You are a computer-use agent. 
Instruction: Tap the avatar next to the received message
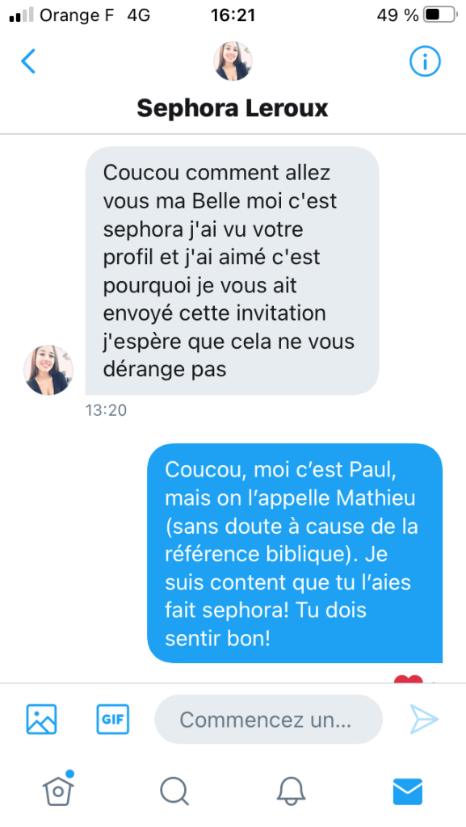click(x=48, y=370)
